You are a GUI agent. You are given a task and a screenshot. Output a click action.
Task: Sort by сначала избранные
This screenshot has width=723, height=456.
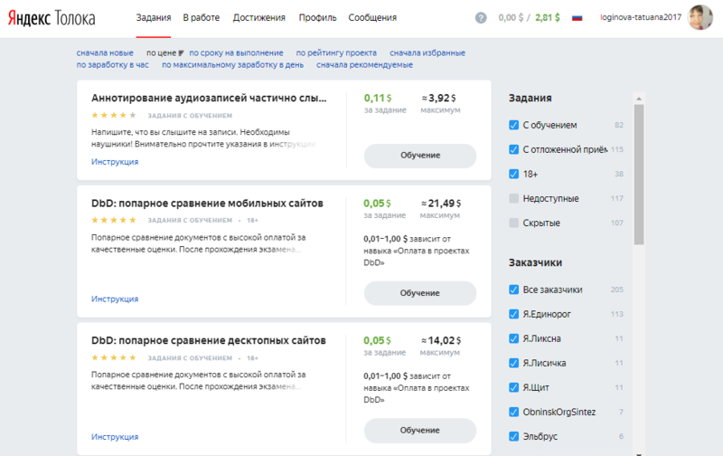(427, 53)
